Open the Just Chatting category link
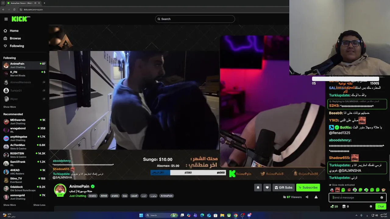The height and width of the screenshot is (219, 390). pyautogui.click(x=77, y=196)
